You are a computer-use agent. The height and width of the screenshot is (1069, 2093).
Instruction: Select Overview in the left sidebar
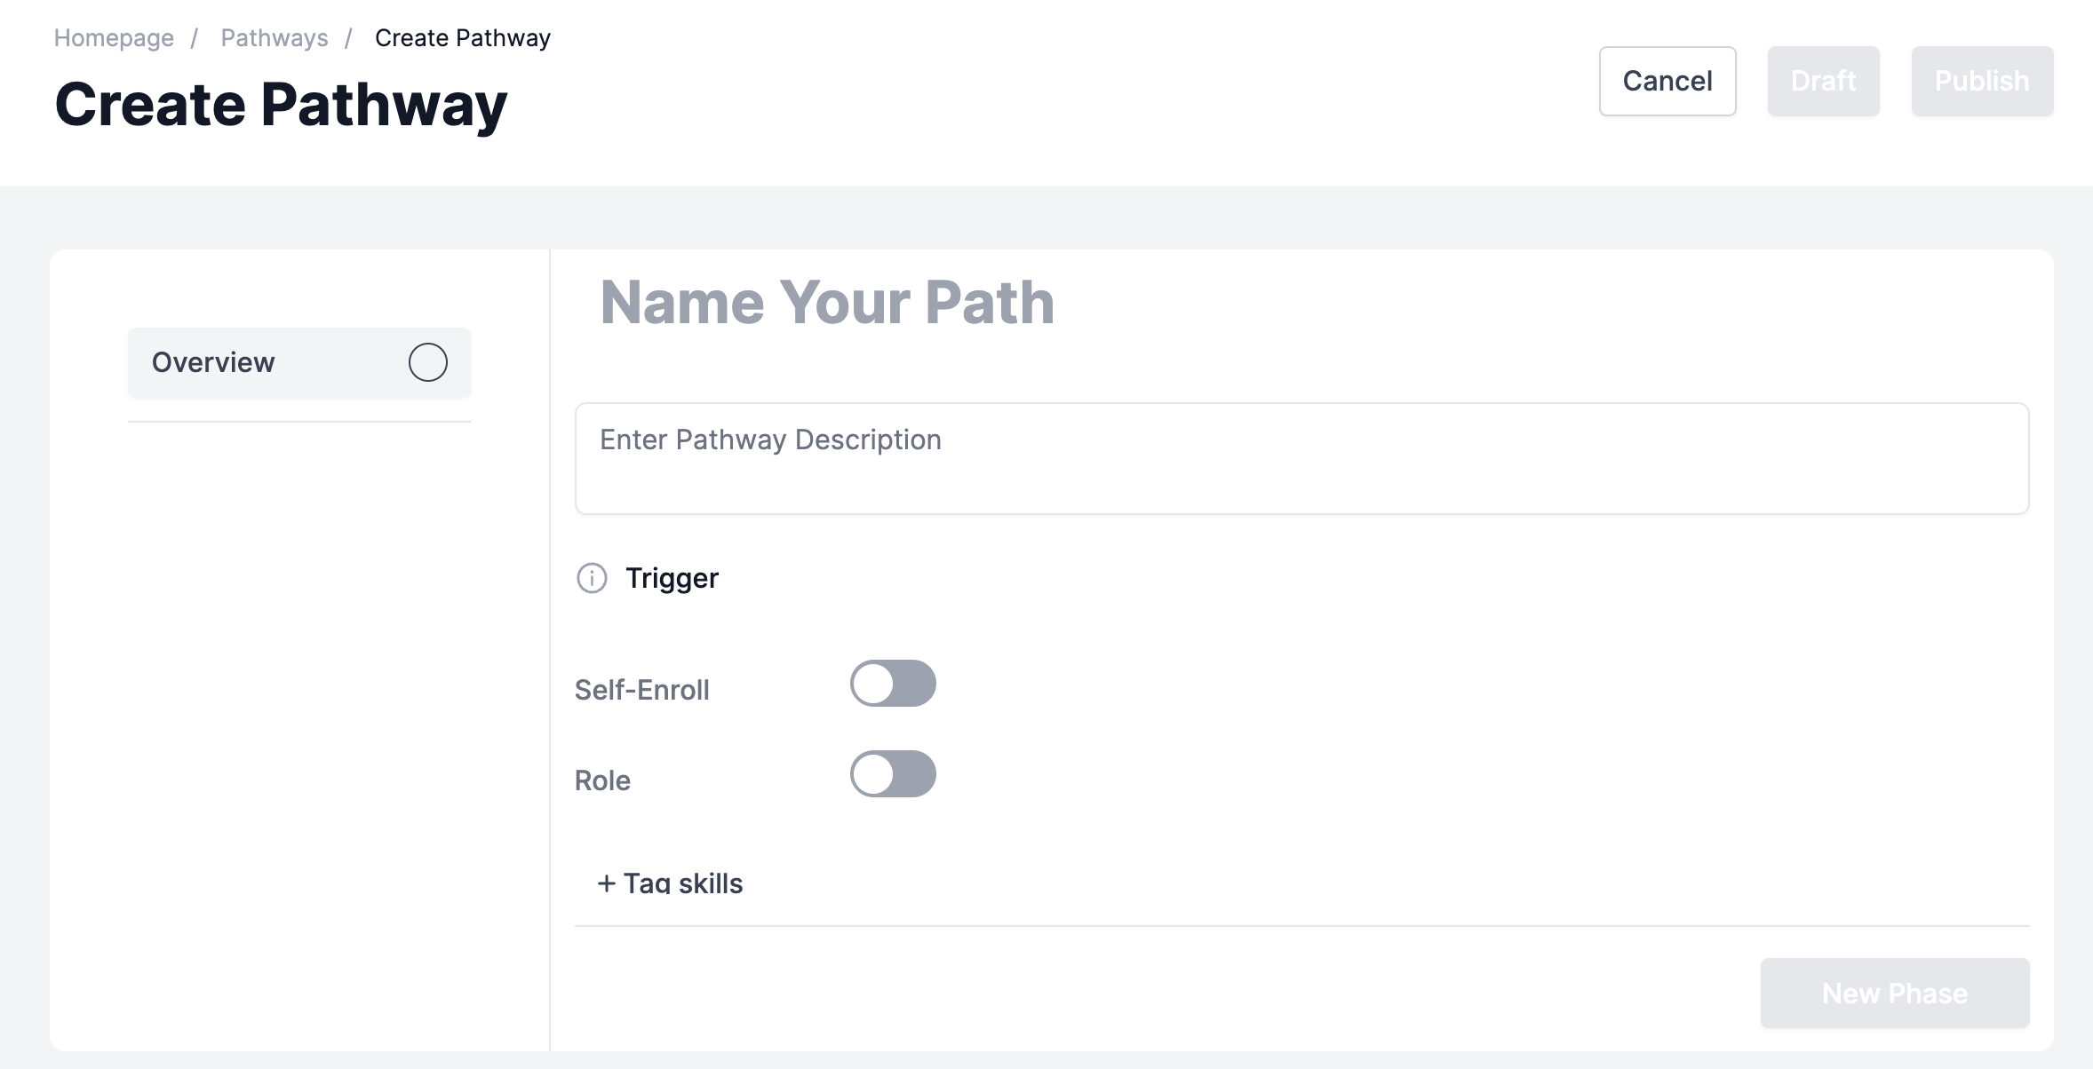click(213, 361)
